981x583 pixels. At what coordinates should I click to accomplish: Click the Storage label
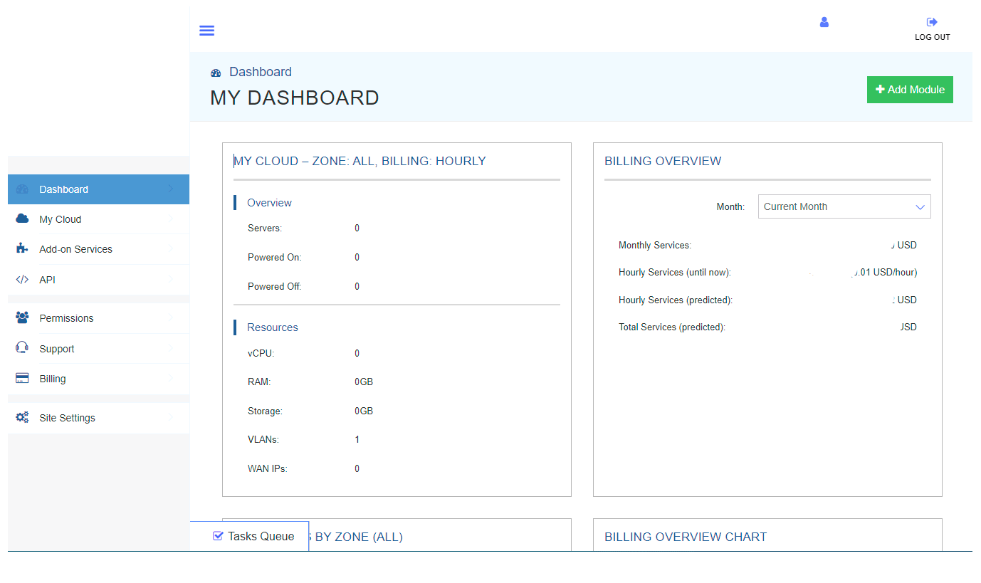click(x=265, y=411)
